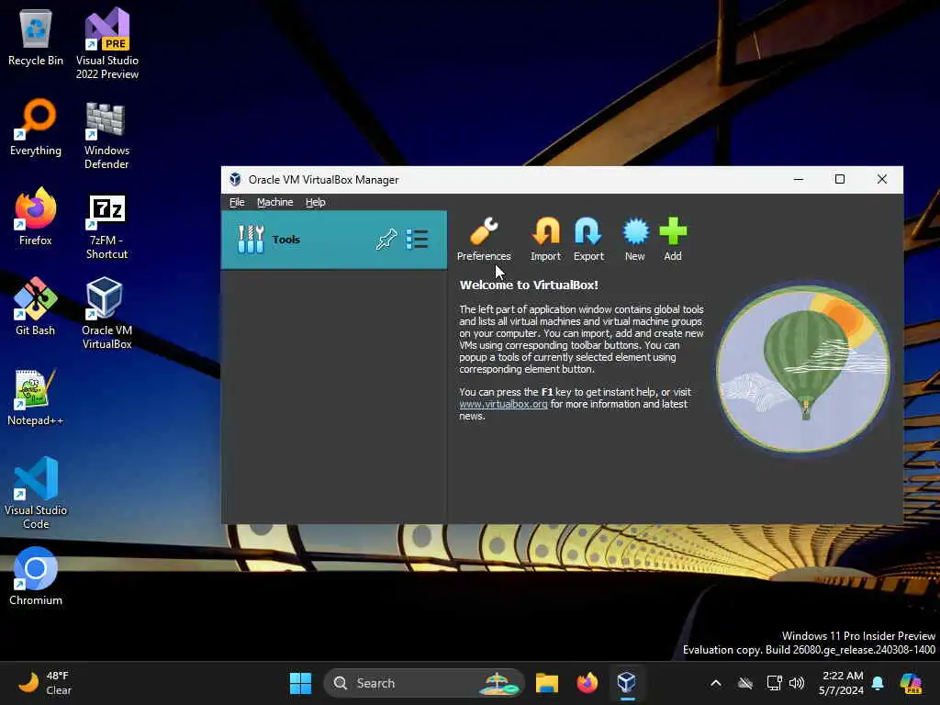The image size is (940, 705).
Task: Close the VirtualBox Manager window
Action: [882, 179]
